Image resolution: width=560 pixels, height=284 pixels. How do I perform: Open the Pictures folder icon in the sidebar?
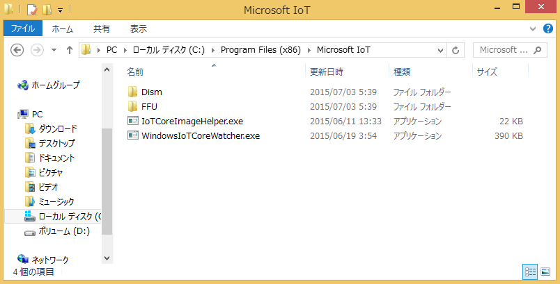coord(30,173)
